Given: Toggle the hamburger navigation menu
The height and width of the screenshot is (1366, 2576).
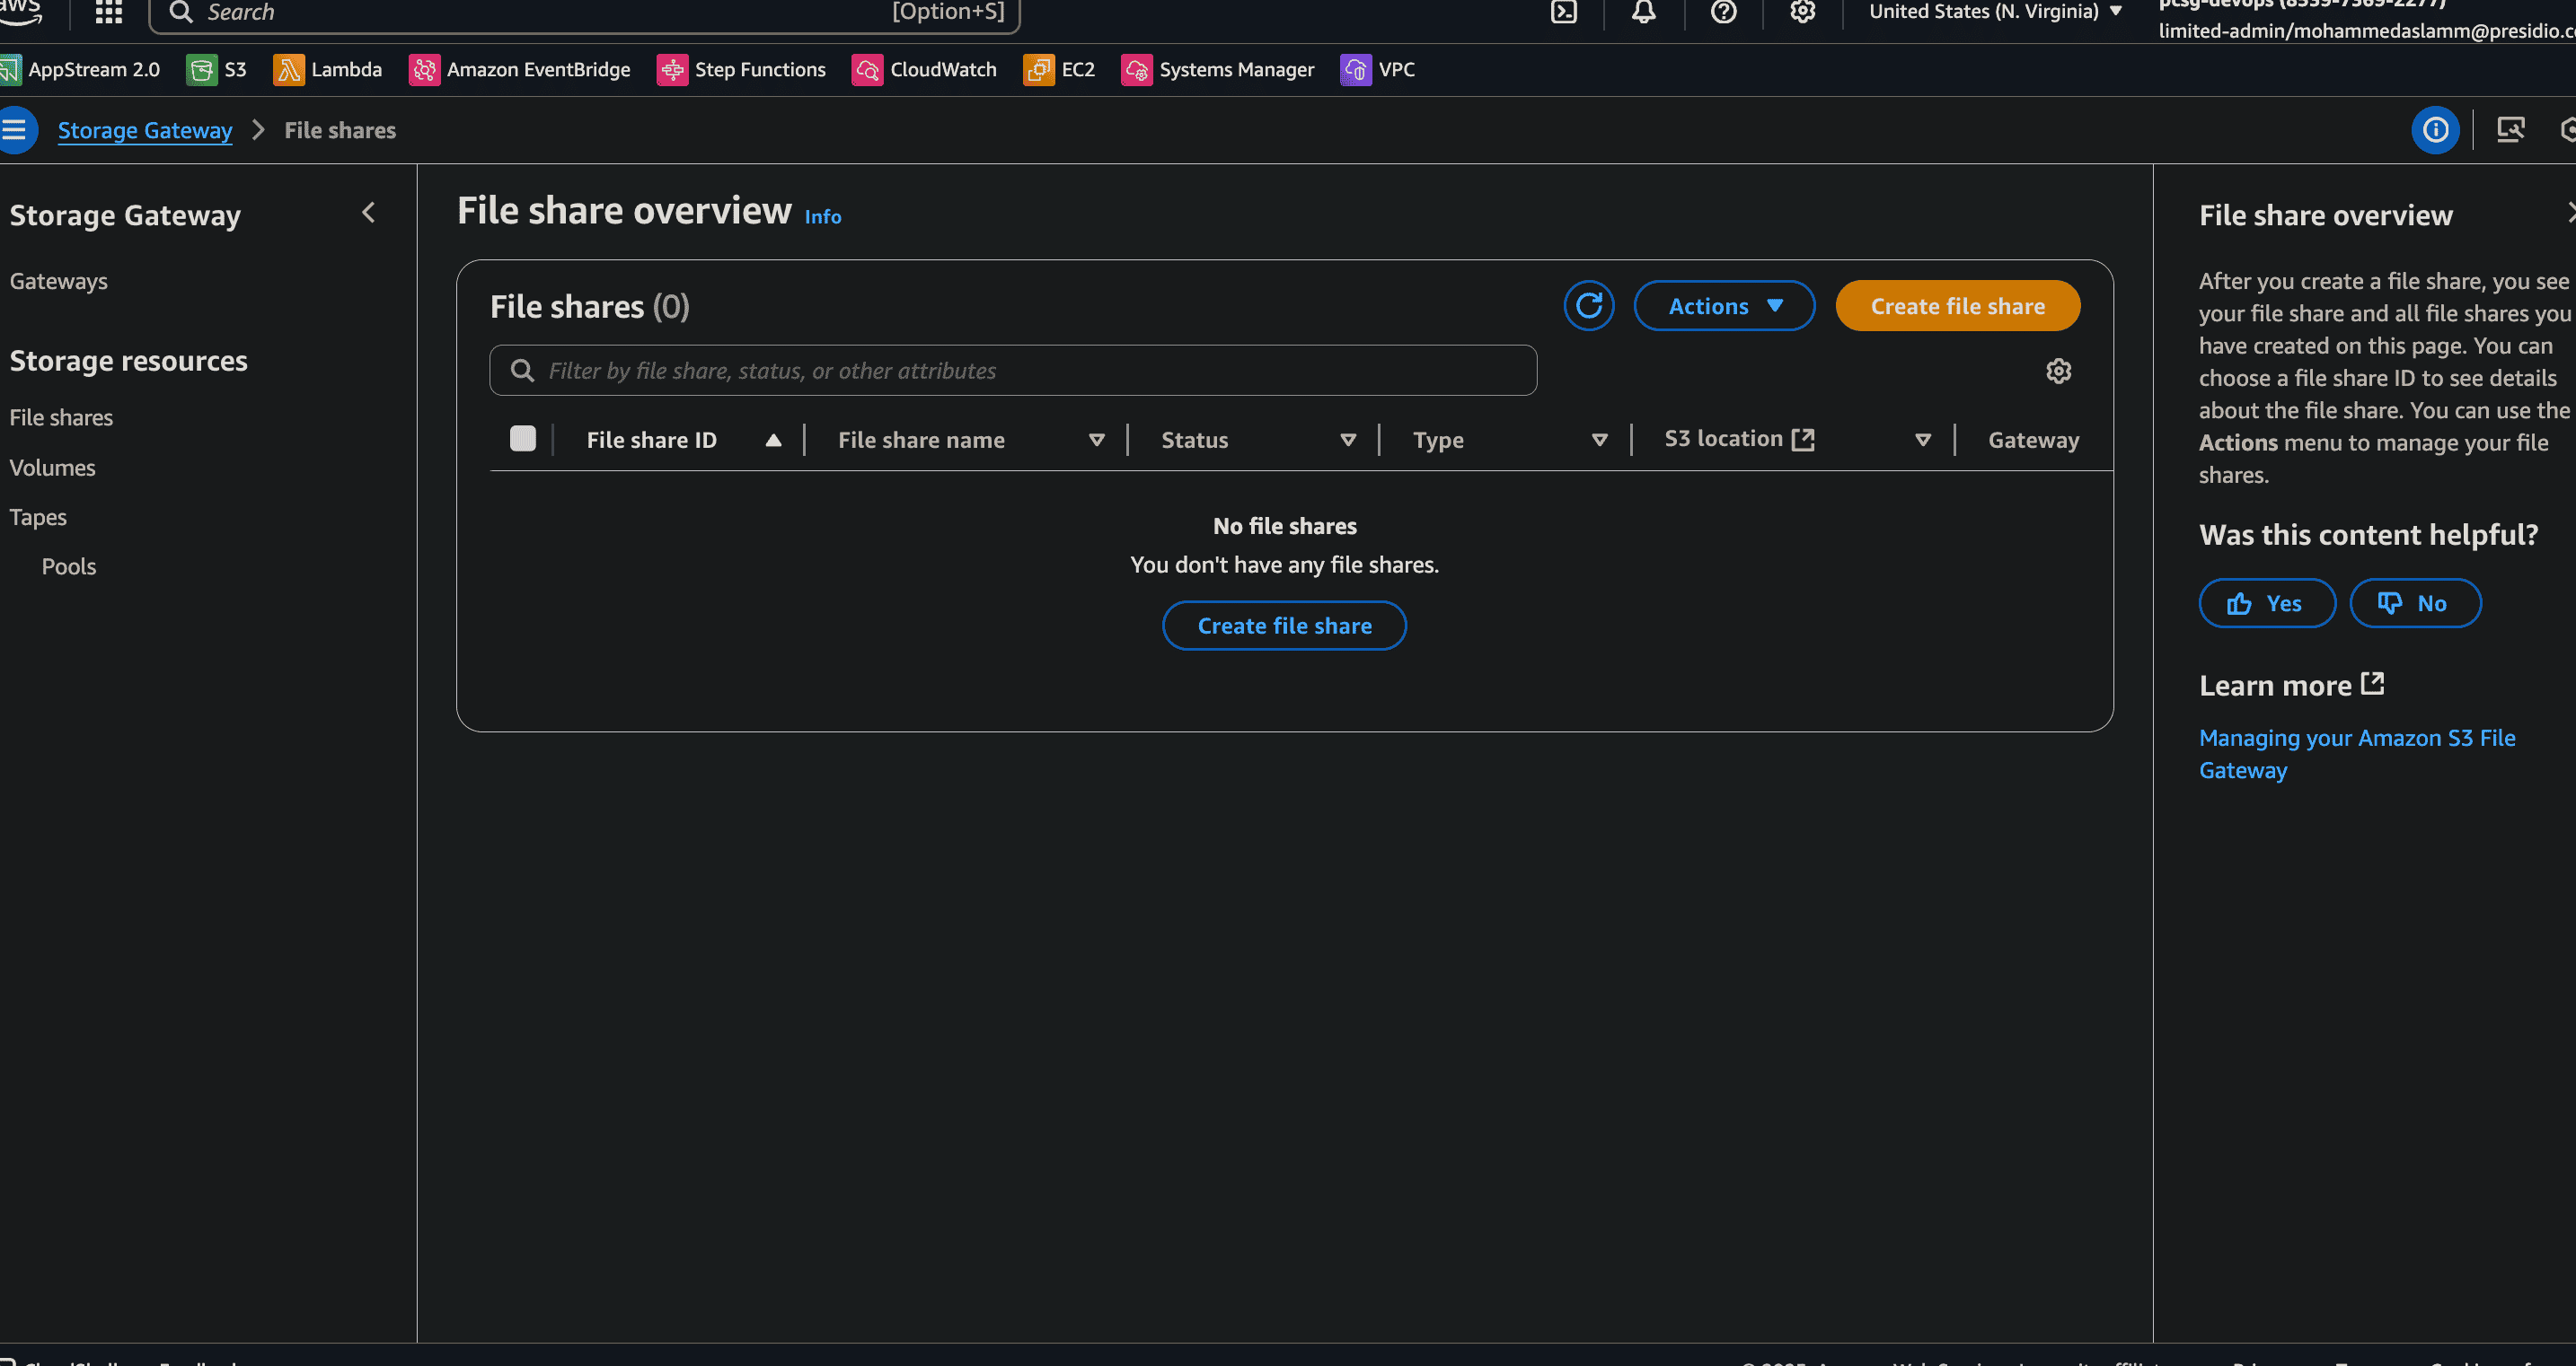Looking at the screenshot, I should 15,130.
